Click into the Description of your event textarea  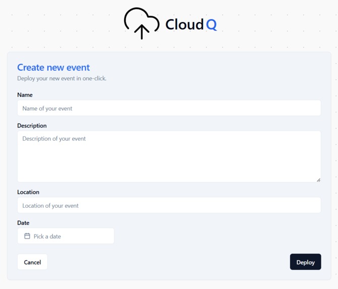169,157
